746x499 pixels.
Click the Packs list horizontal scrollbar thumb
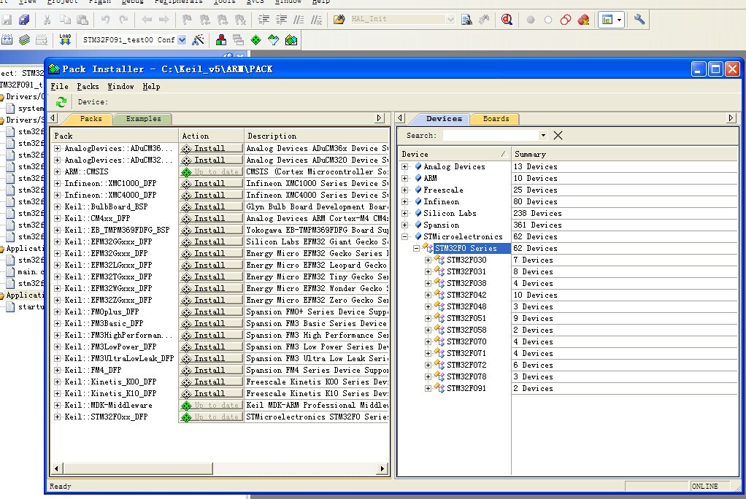[137, 468]
